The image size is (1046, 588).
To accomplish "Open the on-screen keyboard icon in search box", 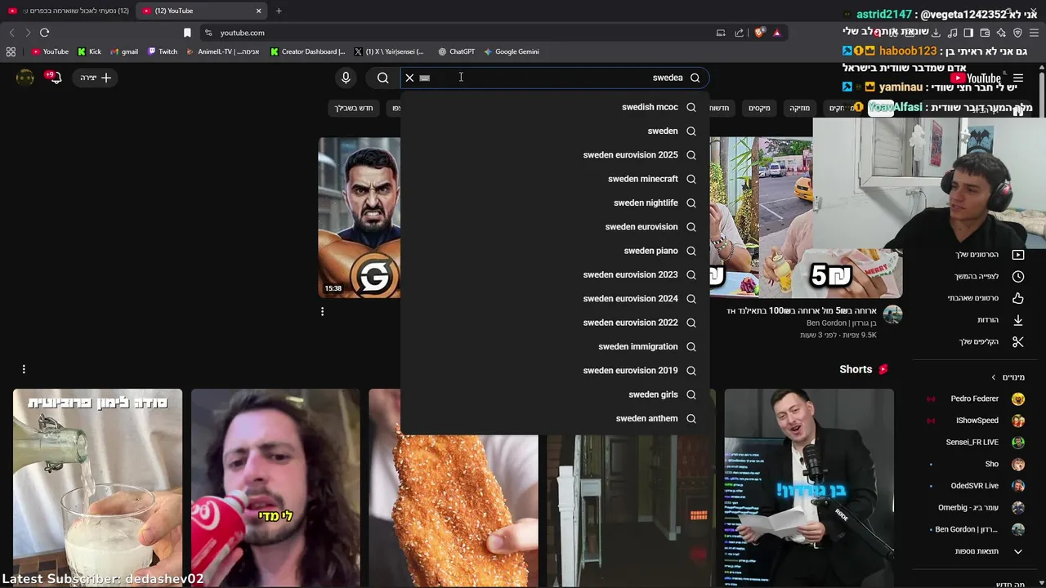I will click(424, 78).
